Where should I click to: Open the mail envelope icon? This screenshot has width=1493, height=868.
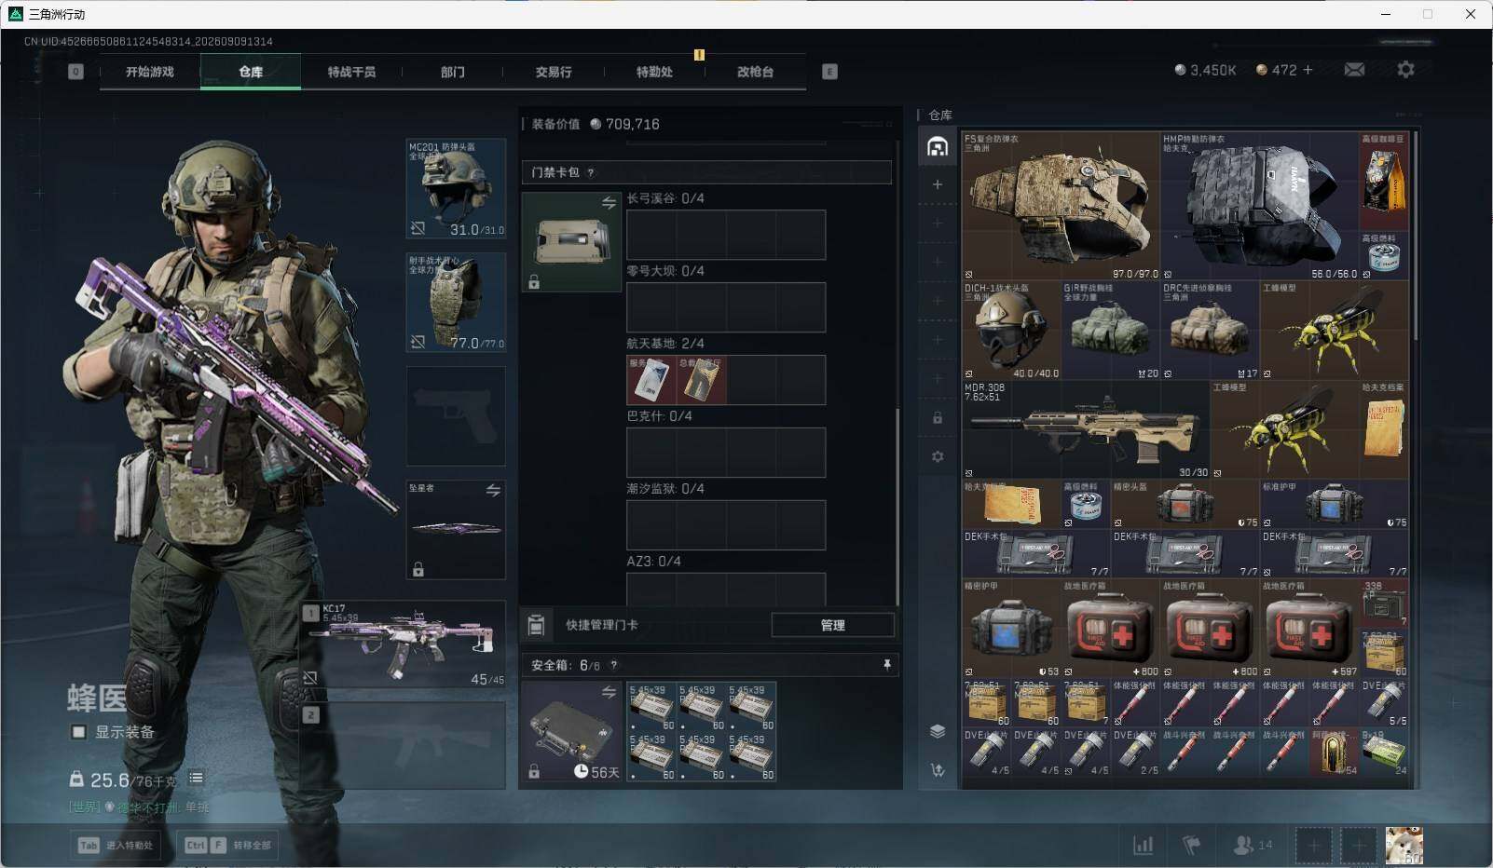pos(1354,70)
